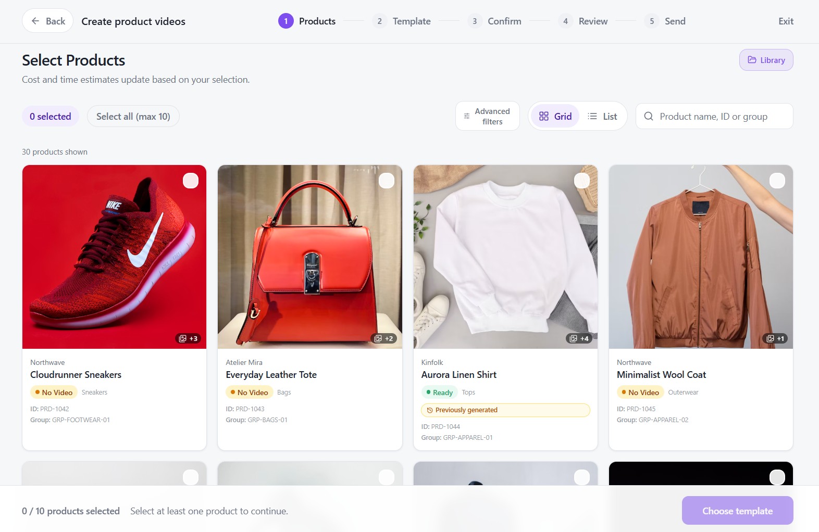Screen dimensions: 819x532
Task: Click the Everyday Leather Tote product title
Action: [x=271, y=375]
